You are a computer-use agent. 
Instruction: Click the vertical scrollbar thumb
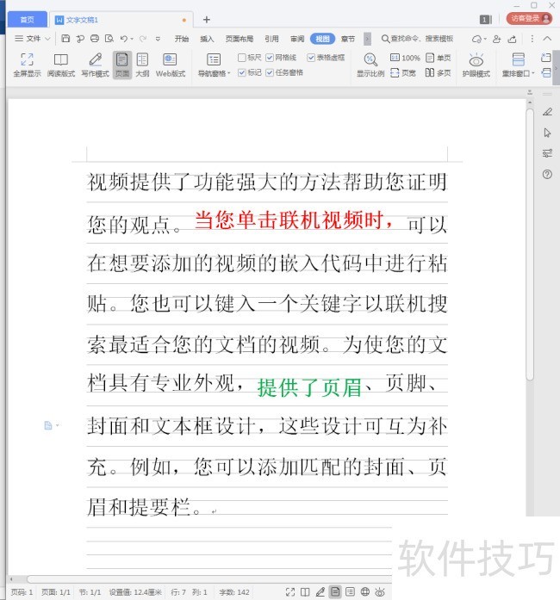(x=530, y=244)
